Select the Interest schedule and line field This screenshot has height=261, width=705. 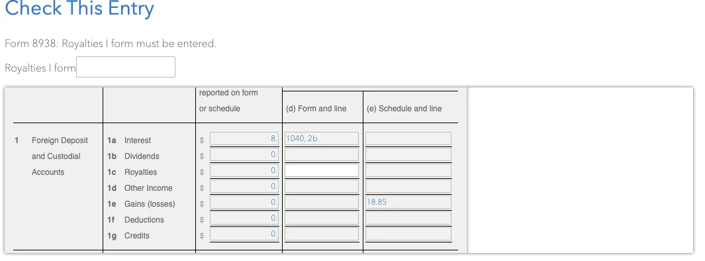click(x=408, y=138)
